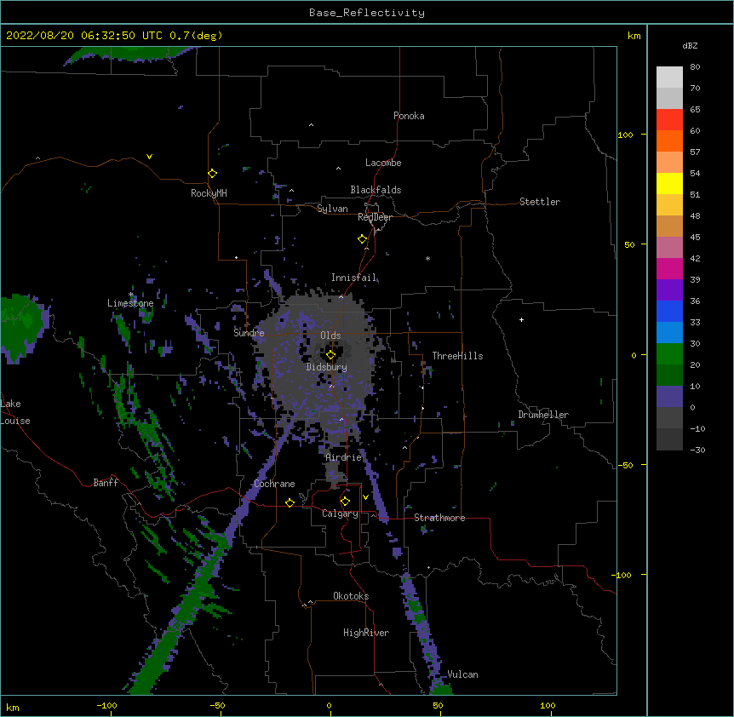Pick the magenta 39–42 dBZ legend swatch
This screenshot has width=734, height=717.
pos(669,268)
